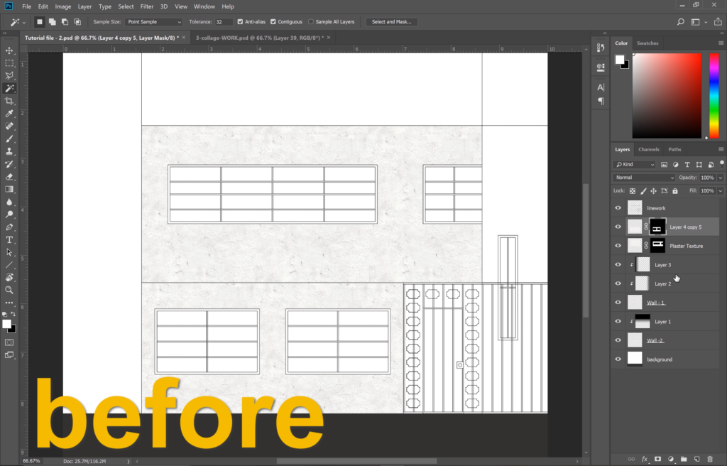727x466 pixels.
Task: Click the Tolerance input field
Action: 224,22
